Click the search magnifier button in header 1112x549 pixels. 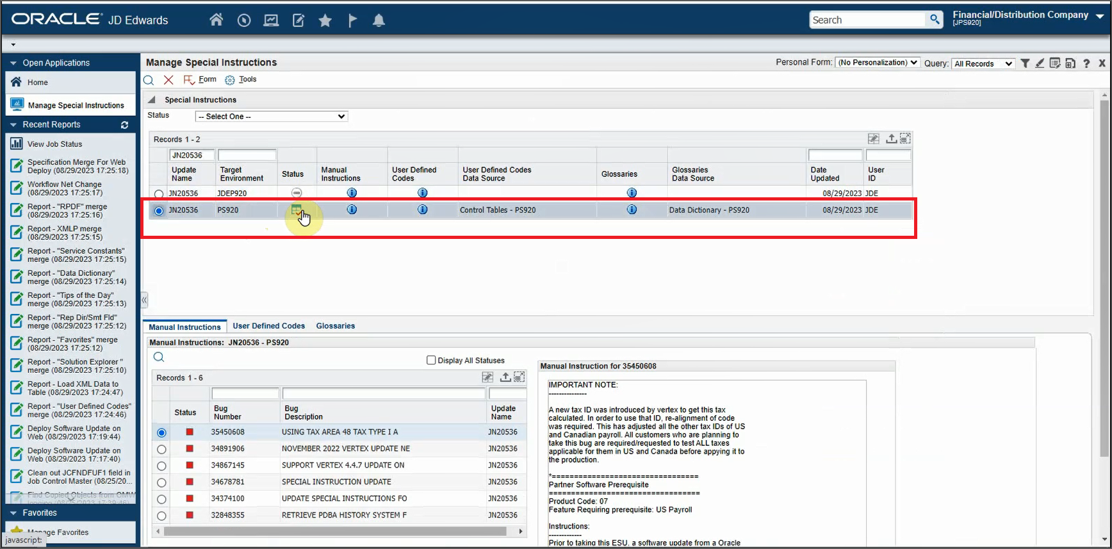point(935,20)
